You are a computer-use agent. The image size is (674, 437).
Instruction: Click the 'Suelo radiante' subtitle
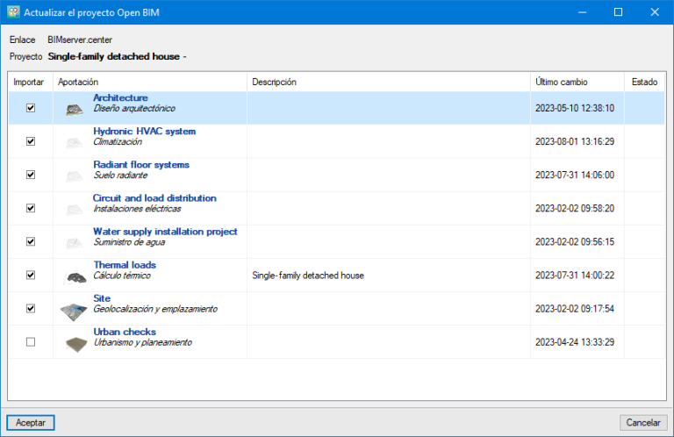pyautogui.click(x=120, y=176)
